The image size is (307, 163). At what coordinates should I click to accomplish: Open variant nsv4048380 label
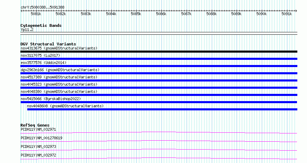pos(59,91)
